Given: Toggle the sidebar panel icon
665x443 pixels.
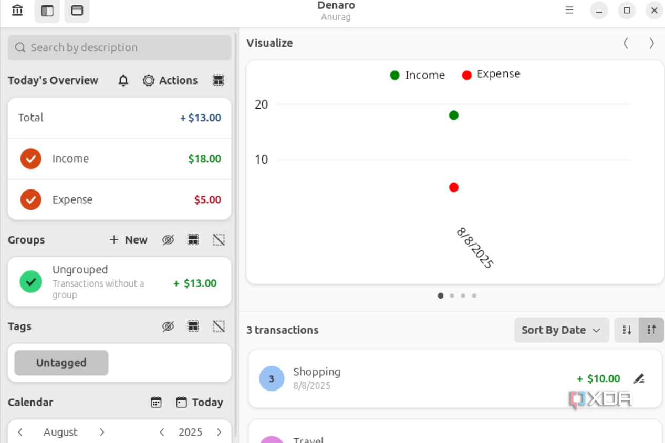Looking at the screenshot, I should pos(47,10).
